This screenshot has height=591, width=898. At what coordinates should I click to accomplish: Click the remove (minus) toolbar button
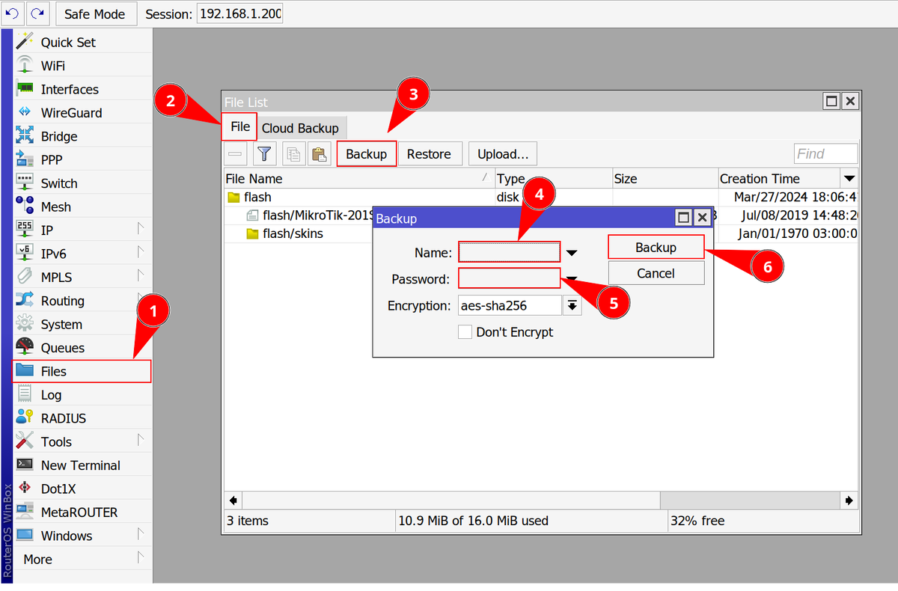click(236, 154)
